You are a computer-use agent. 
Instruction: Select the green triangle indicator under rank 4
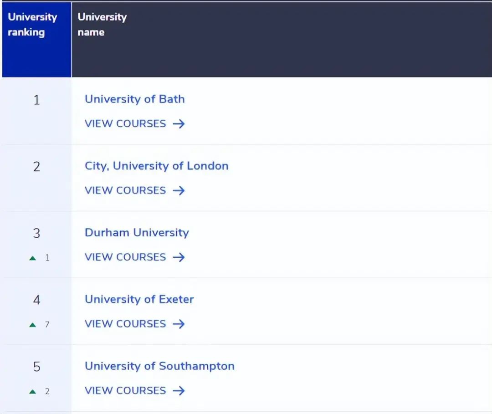[32, 324]
